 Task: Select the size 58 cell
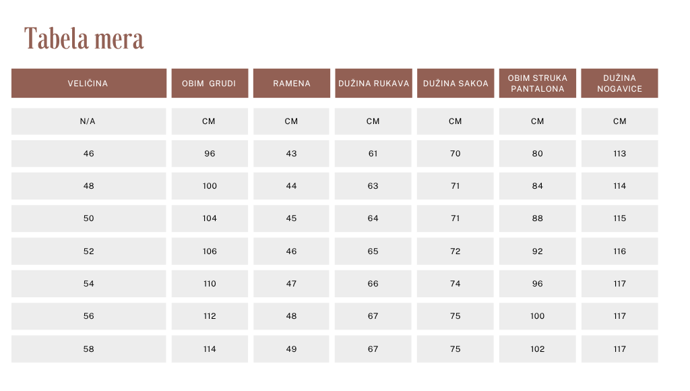pyautogui.click(x=89, y=349)
